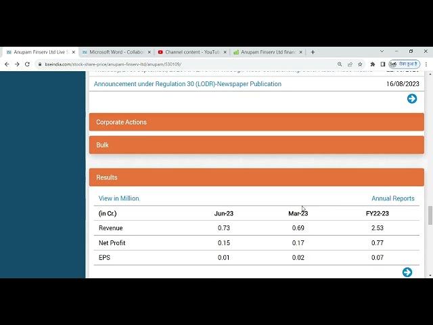Toggle the browser side panel icon

point(383,64)
